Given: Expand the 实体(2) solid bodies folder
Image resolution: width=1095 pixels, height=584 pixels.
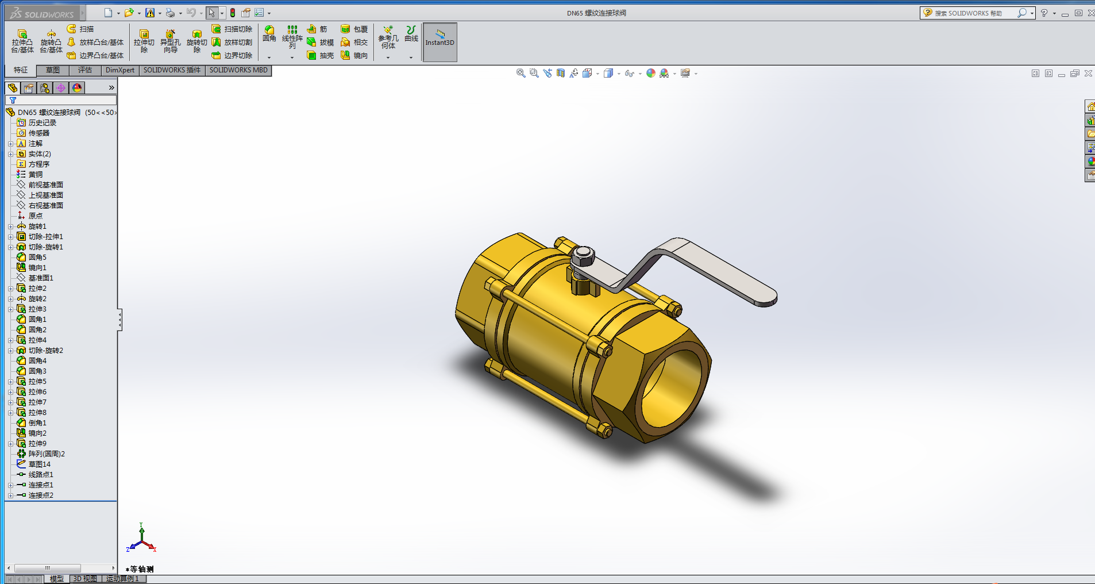Looking at the screenshot, I should (10, 154).
